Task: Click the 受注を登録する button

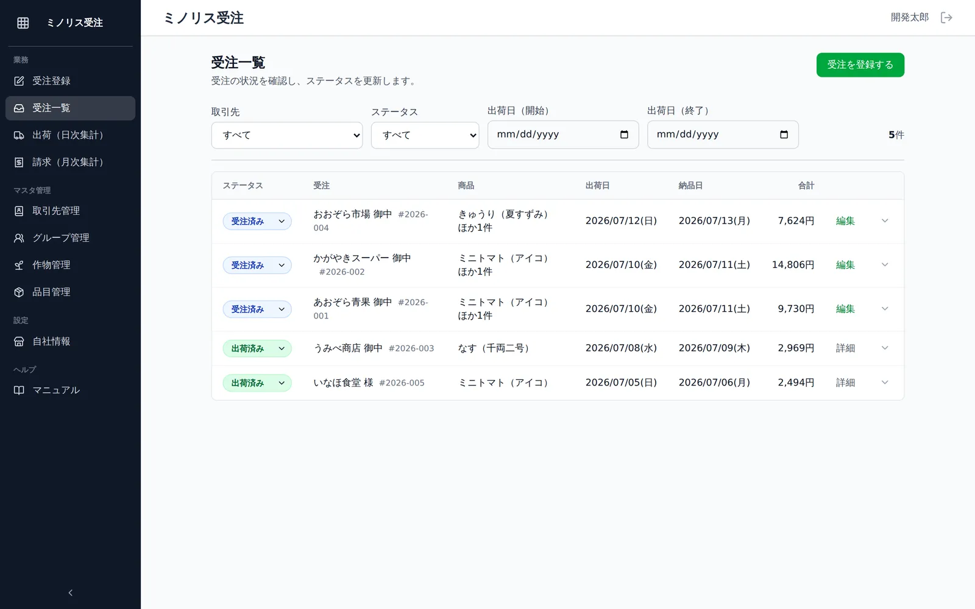Action: (860, 65)
